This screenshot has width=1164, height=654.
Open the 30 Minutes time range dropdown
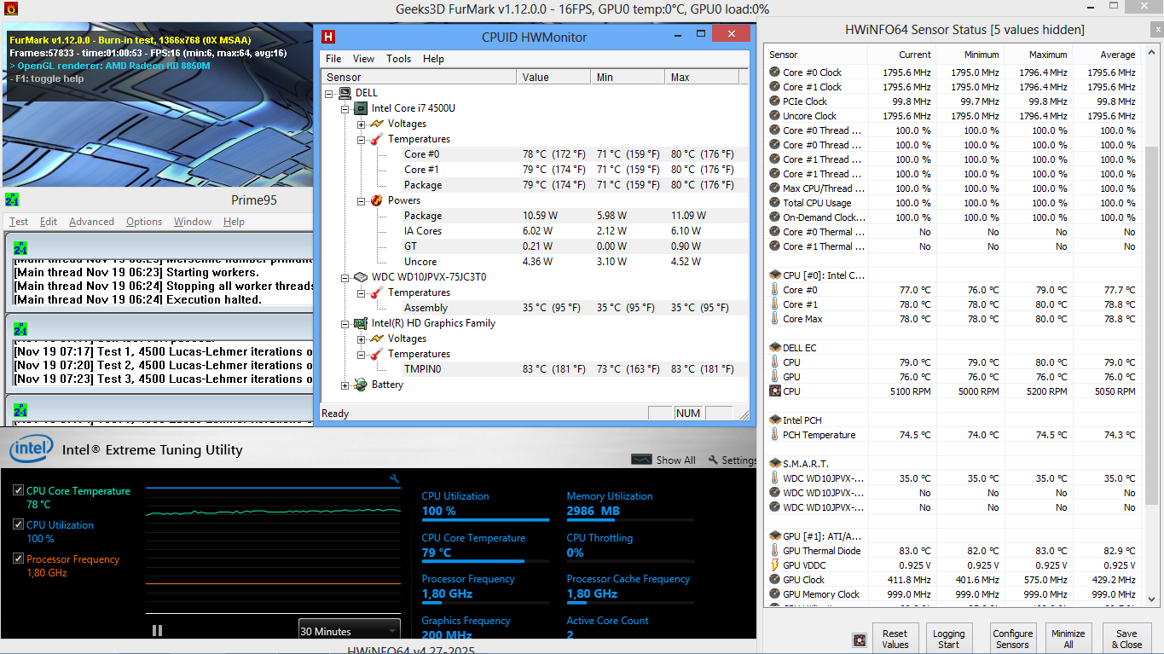[x=349, y=631]
